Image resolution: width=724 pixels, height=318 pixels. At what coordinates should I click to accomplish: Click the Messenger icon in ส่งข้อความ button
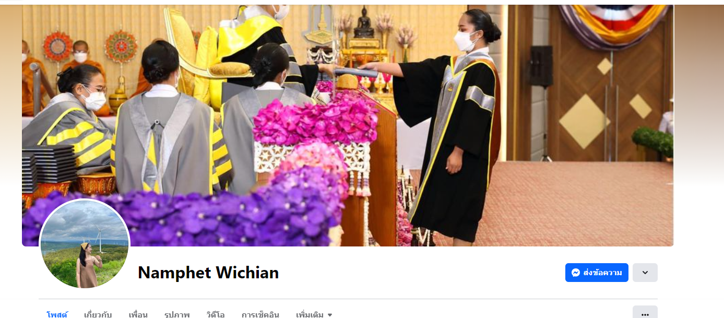click(x=576, y=273)
